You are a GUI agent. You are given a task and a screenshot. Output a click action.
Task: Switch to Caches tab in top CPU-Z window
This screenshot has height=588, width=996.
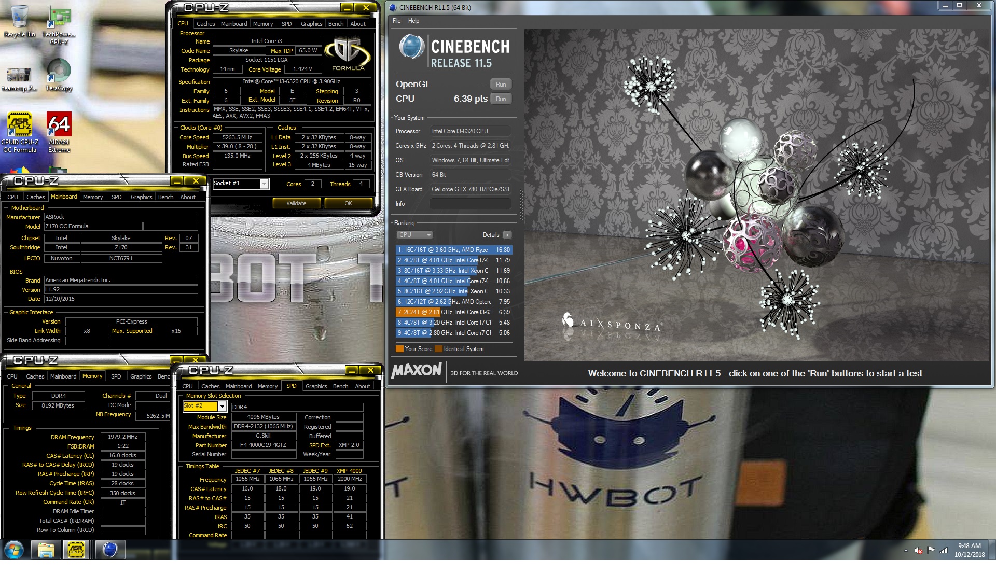205,24
